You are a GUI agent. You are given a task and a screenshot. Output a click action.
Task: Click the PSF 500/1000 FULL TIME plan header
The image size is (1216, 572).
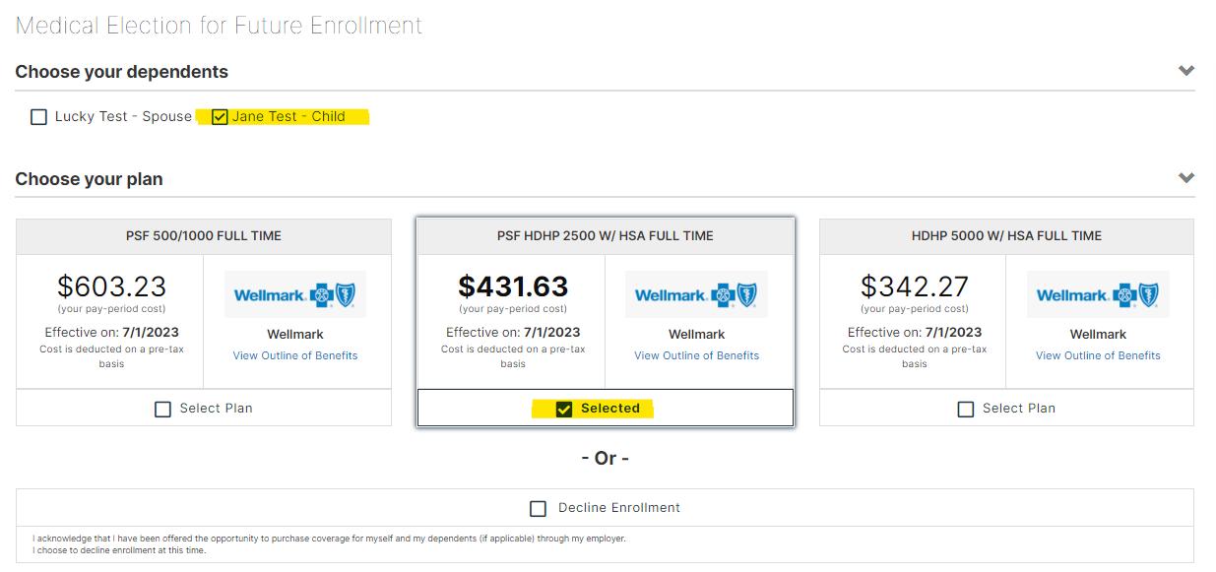coord(204,236)
